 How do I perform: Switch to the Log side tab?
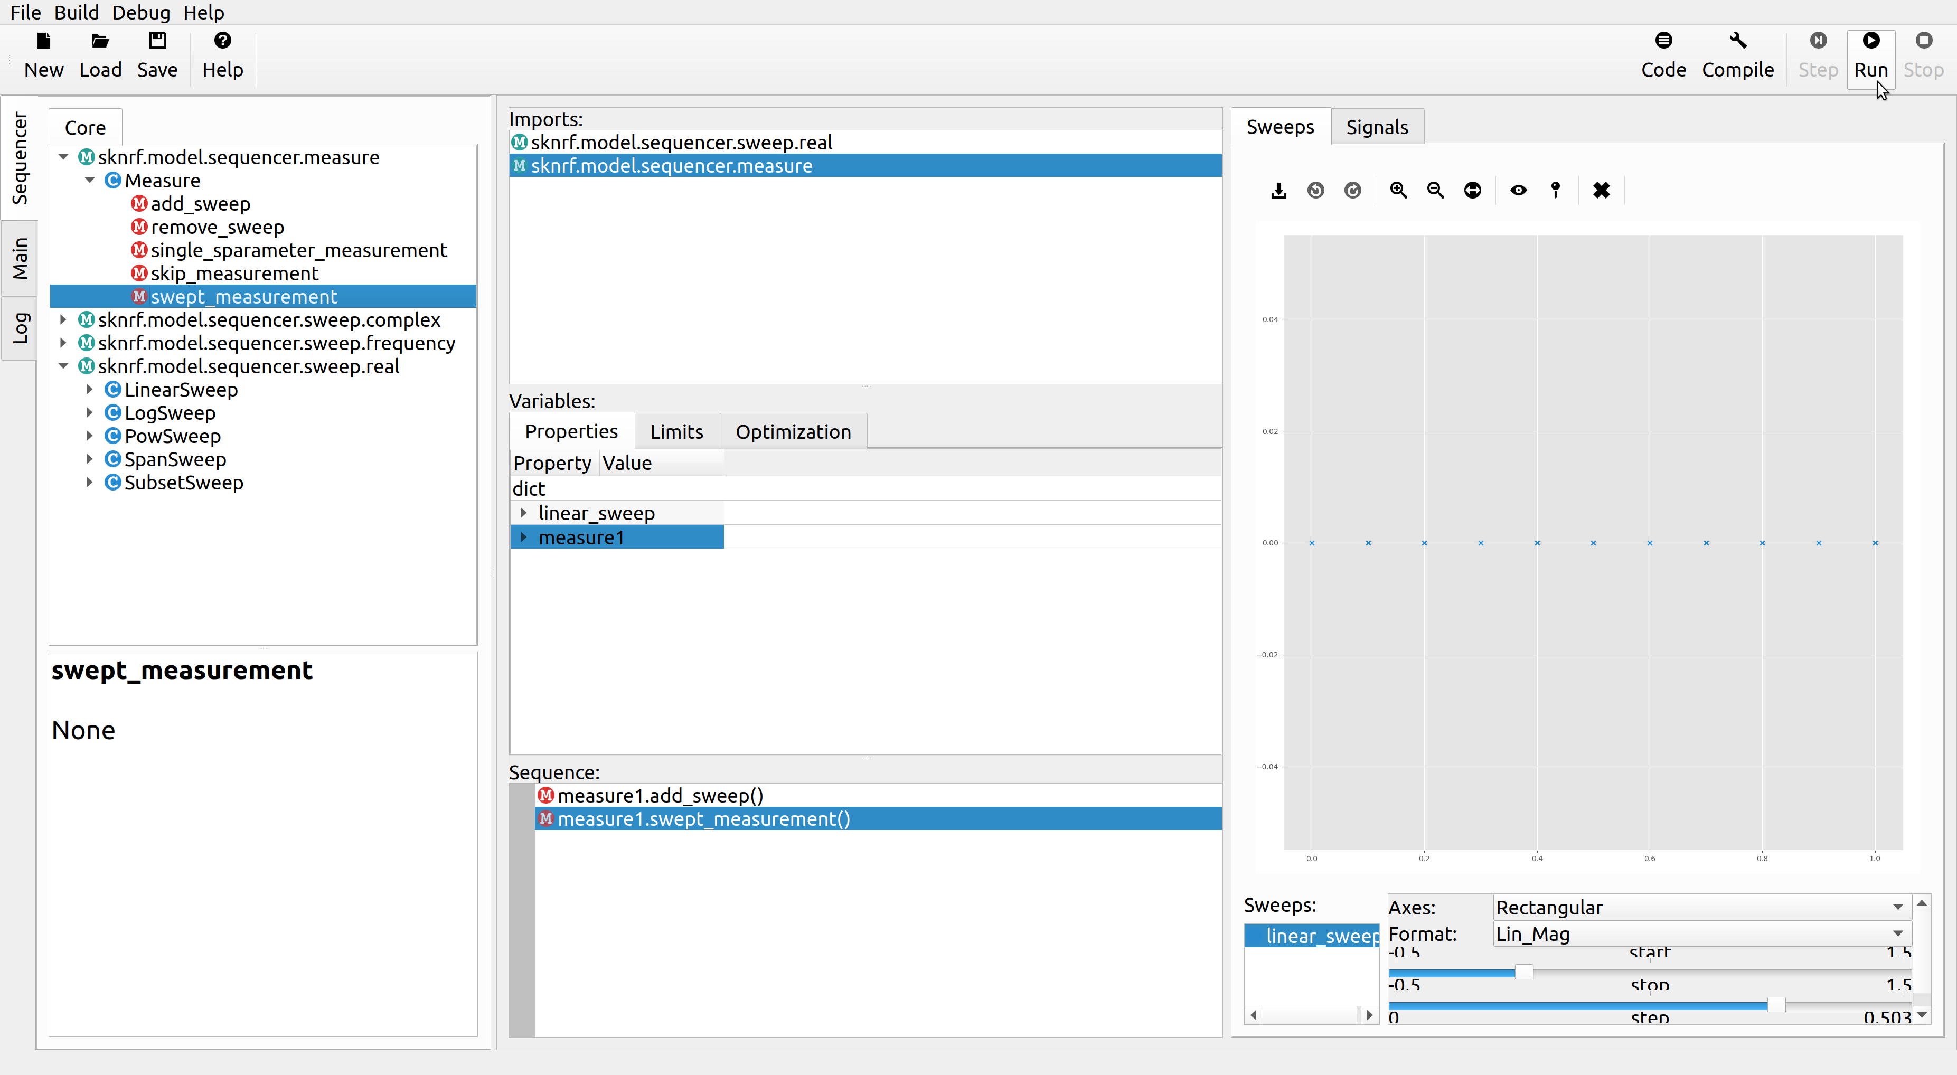20,329
